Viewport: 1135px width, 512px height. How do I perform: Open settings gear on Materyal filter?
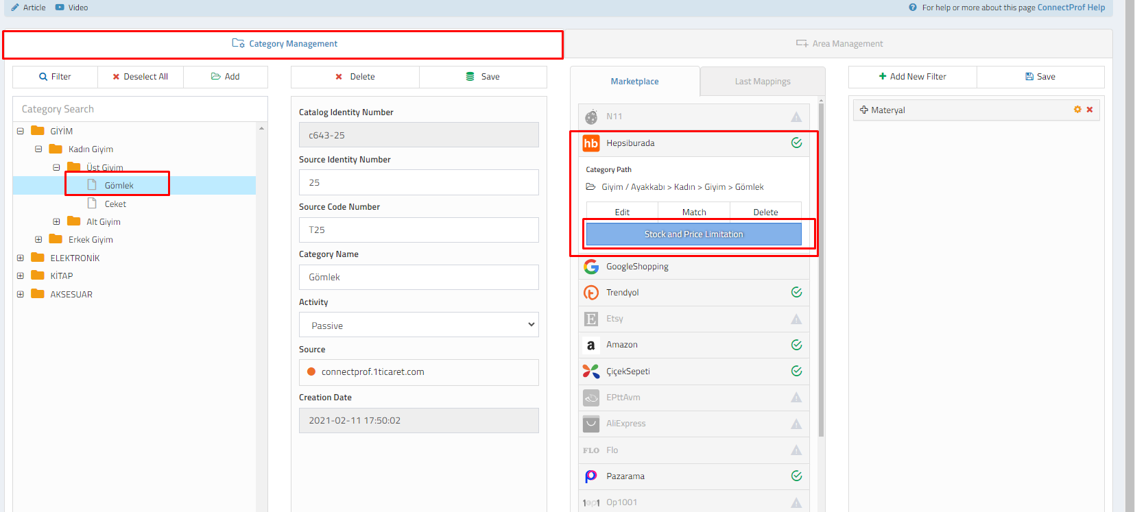tap(1077, 110)
